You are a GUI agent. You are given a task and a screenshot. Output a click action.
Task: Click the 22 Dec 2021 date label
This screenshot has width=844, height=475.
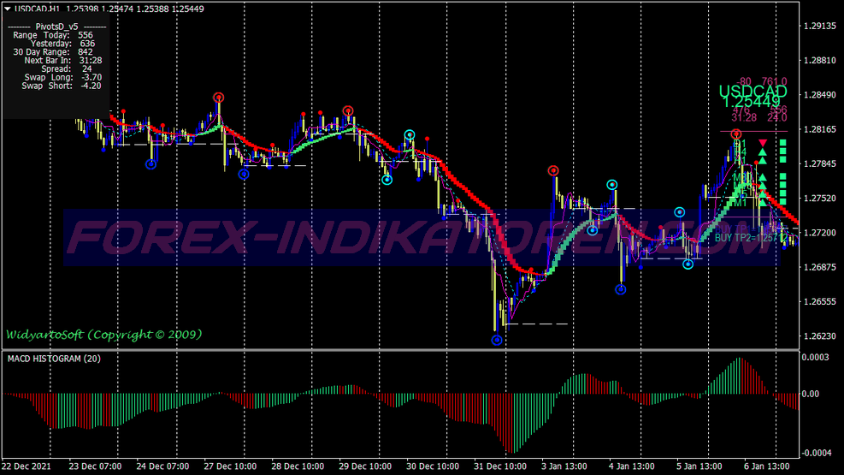pos(27,466)
